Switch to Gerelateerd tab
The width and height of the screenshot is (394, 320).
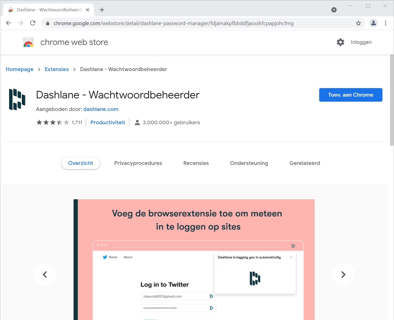pyautogui.click(x=305, y=163)
